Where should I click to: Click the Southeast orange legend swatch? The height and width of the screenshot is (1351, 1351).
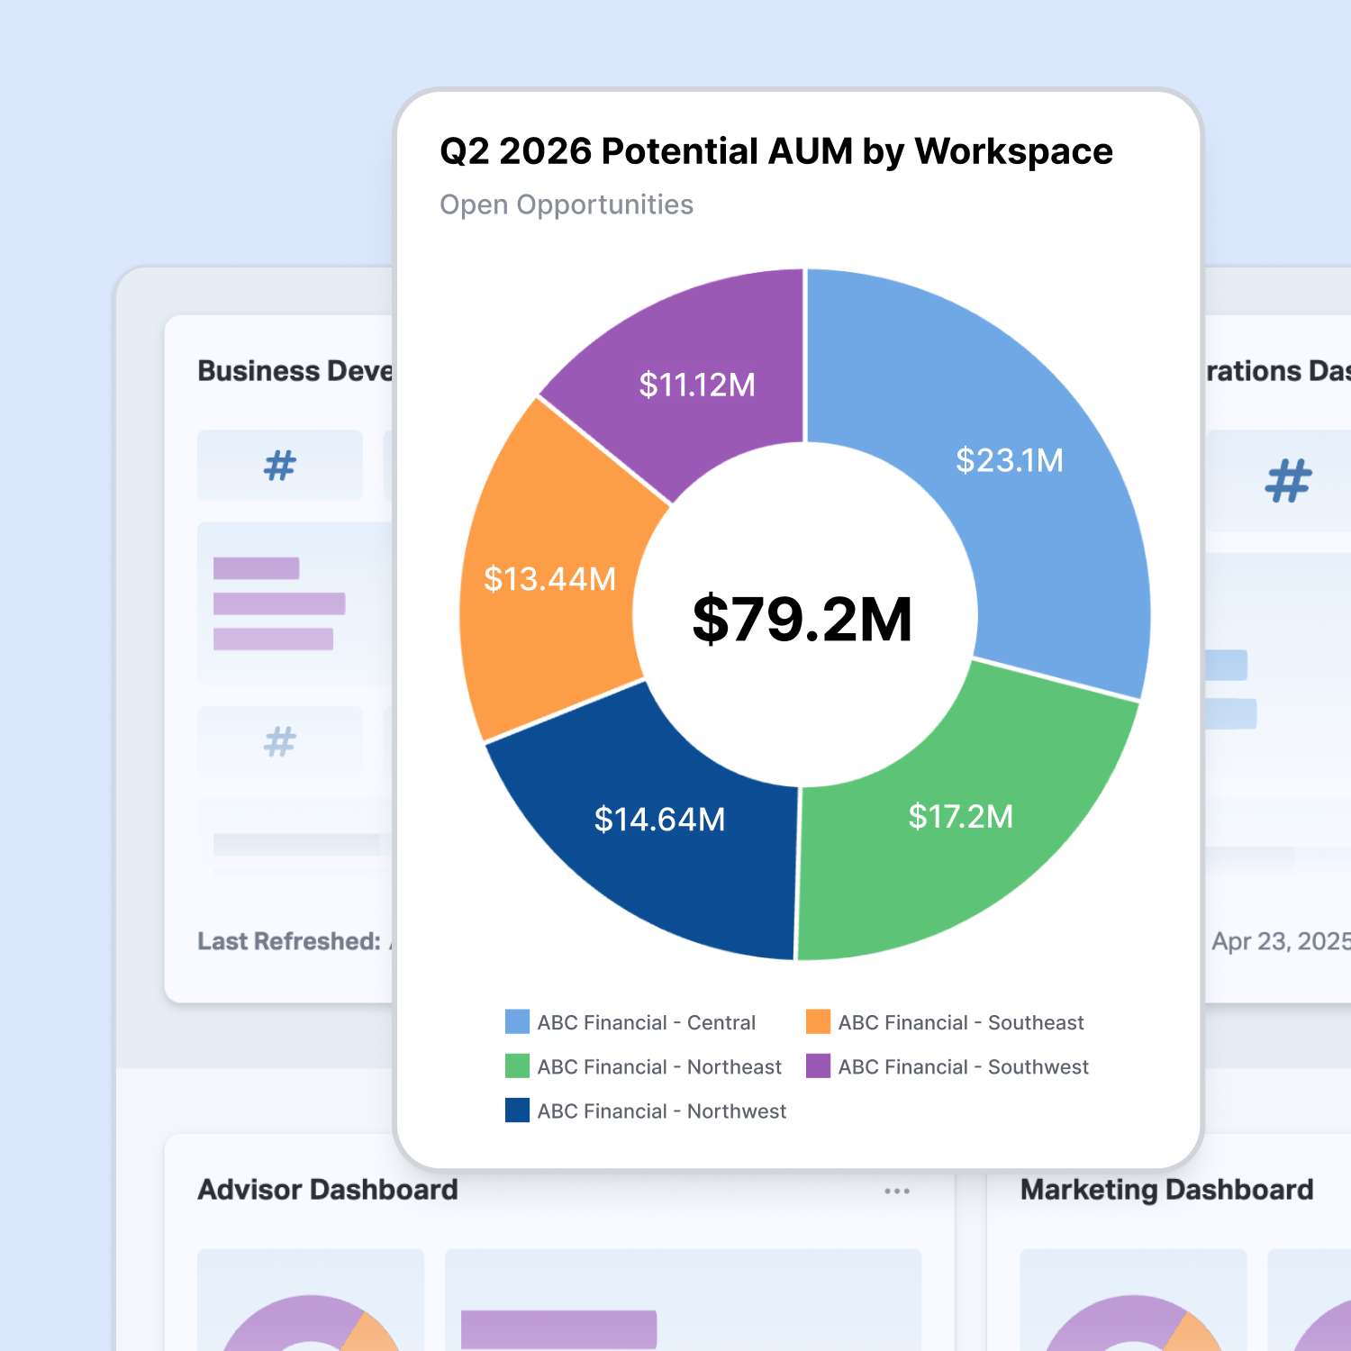click(x=818, y=1021)
